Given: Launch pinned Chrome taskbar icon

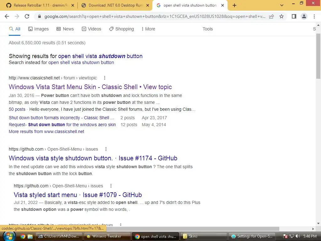Looking at the screenshot, I should click(x=23, y=237).
